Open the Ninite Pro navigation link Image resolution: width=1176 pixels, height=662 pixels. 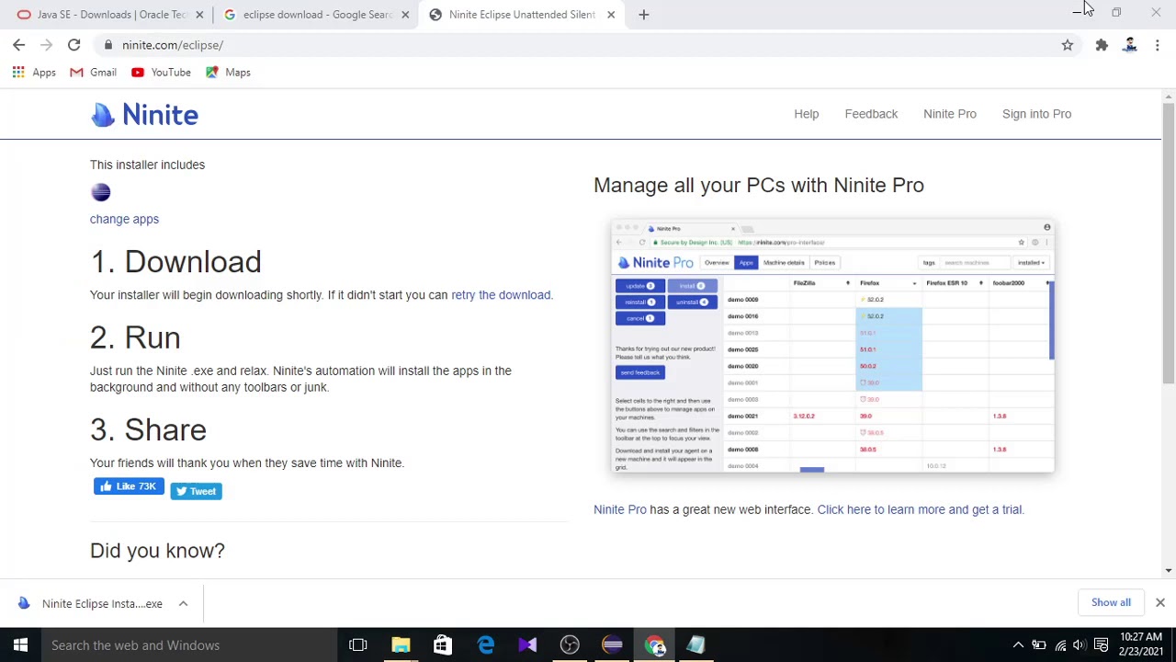click(x=950, y=114)
